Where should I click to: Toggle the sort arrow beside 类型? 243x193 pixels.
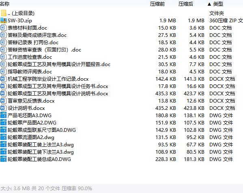209,4
